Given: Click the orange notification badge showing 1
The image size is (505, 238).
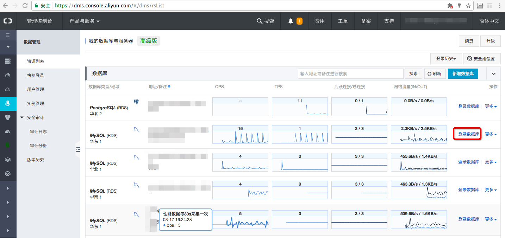Looking at the screenshot, I should coord(299,21).
